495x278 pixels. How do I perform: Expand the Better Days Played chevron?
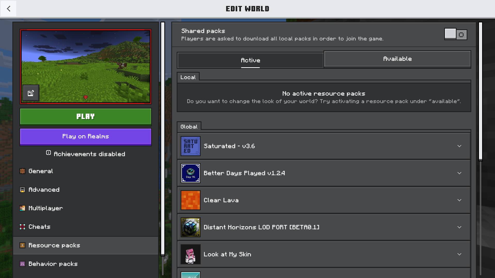(x=459, y=173)
